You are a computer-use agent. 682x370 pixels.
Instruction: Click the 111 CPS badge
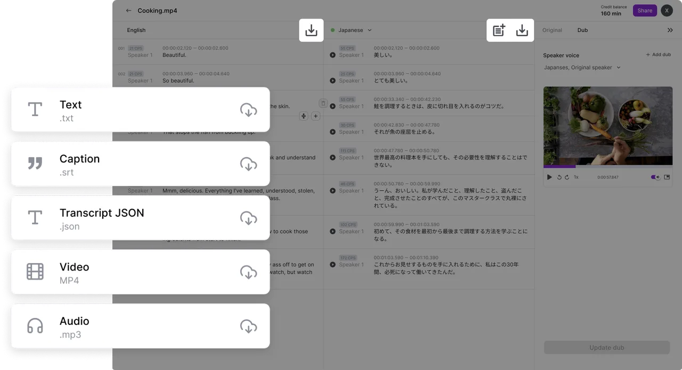tap(347, 151)
